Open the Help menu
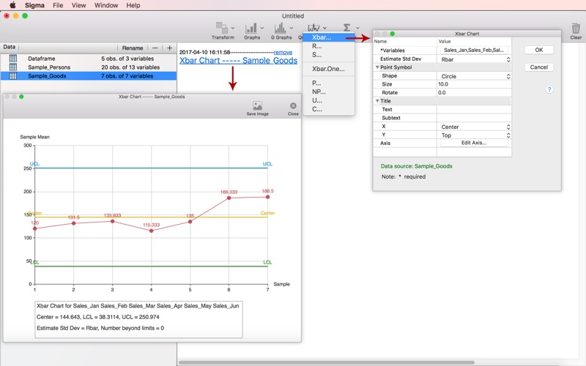Image resolution: width=586 pixels, height=366 pixels. click(133, 5)
